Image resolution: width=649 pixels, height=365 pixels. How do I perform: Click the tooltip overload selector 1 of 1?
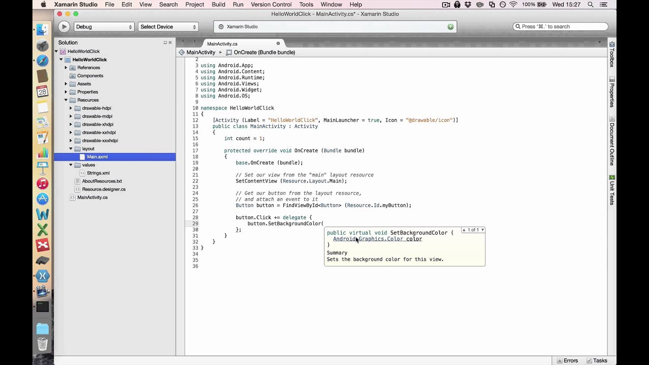pos(473,230)
